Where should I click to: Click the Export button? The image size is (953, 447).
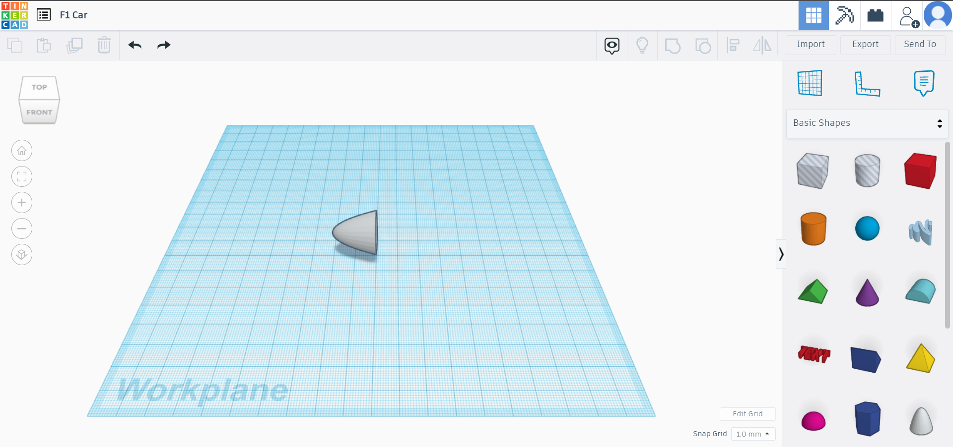866,45
